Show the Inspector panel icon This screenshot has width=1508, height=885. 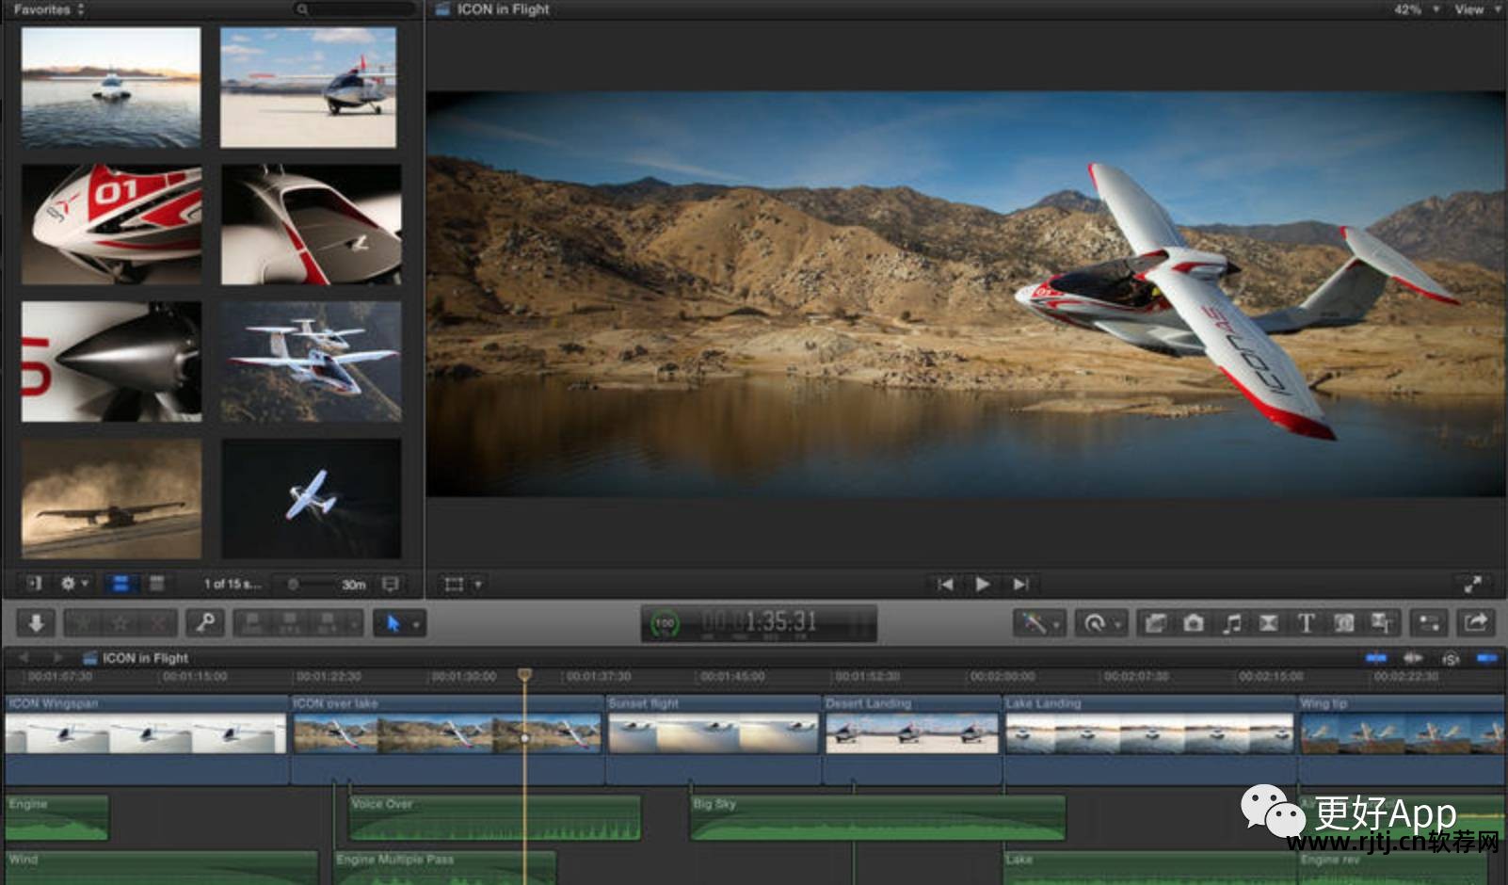click(1429, 622)
